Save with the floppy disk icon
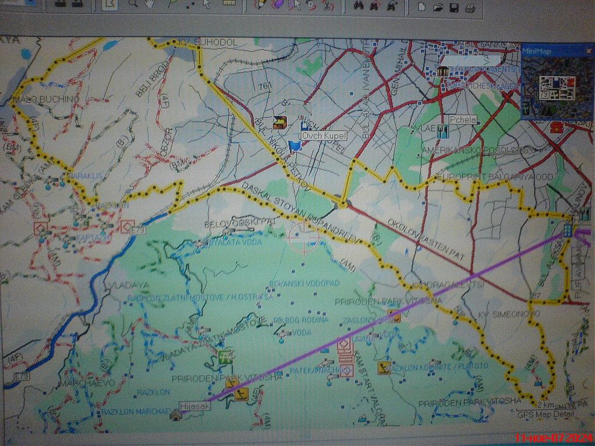The height and width of the screenshot is (446, 595). 454,8
